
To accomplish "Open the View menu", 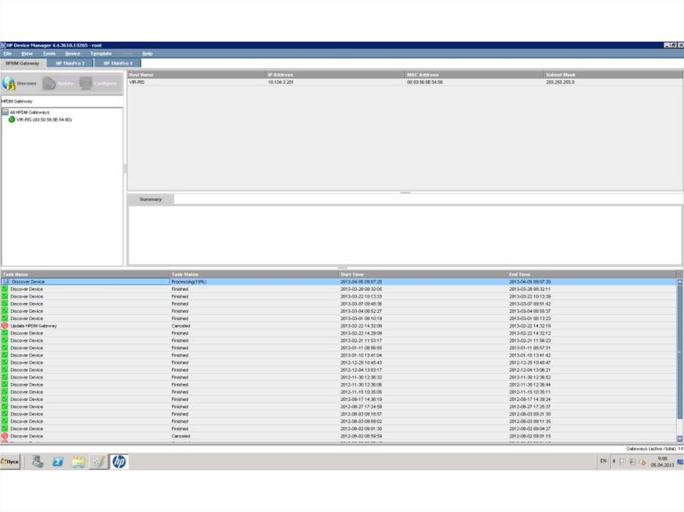I will pos(27,53).
